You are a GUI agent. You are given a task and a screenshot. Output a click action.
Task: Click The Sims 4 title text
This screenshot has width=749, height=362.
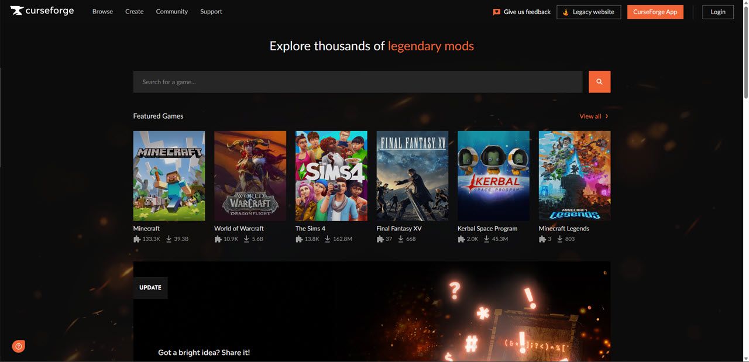pos(310,229)
